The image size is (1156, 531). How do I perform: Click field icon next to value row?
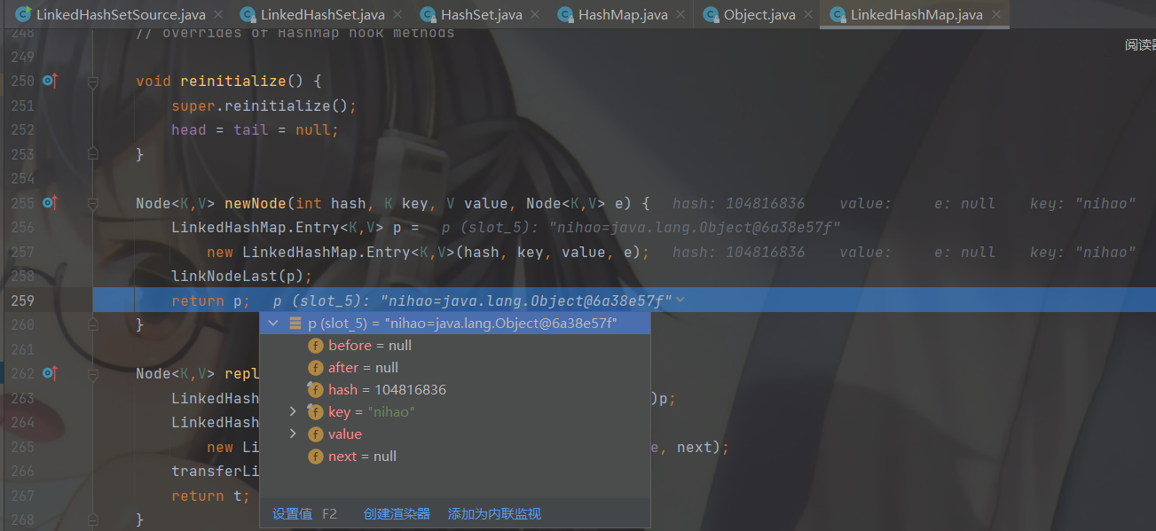315,434
